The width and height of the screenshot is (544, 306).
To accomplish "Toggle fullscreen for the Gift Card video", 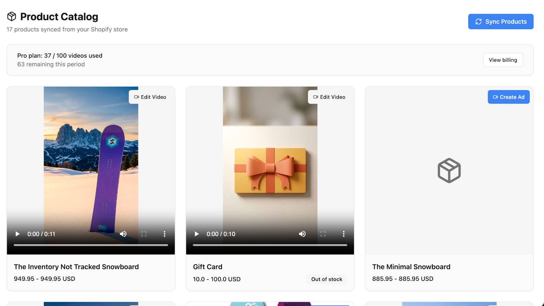I will [323, 234].
